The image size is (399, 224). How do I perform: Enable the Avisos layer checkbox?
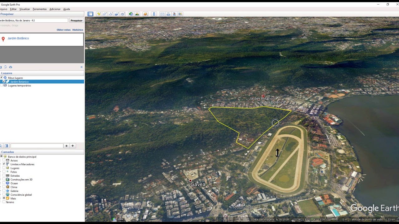(x=4, y=160)
